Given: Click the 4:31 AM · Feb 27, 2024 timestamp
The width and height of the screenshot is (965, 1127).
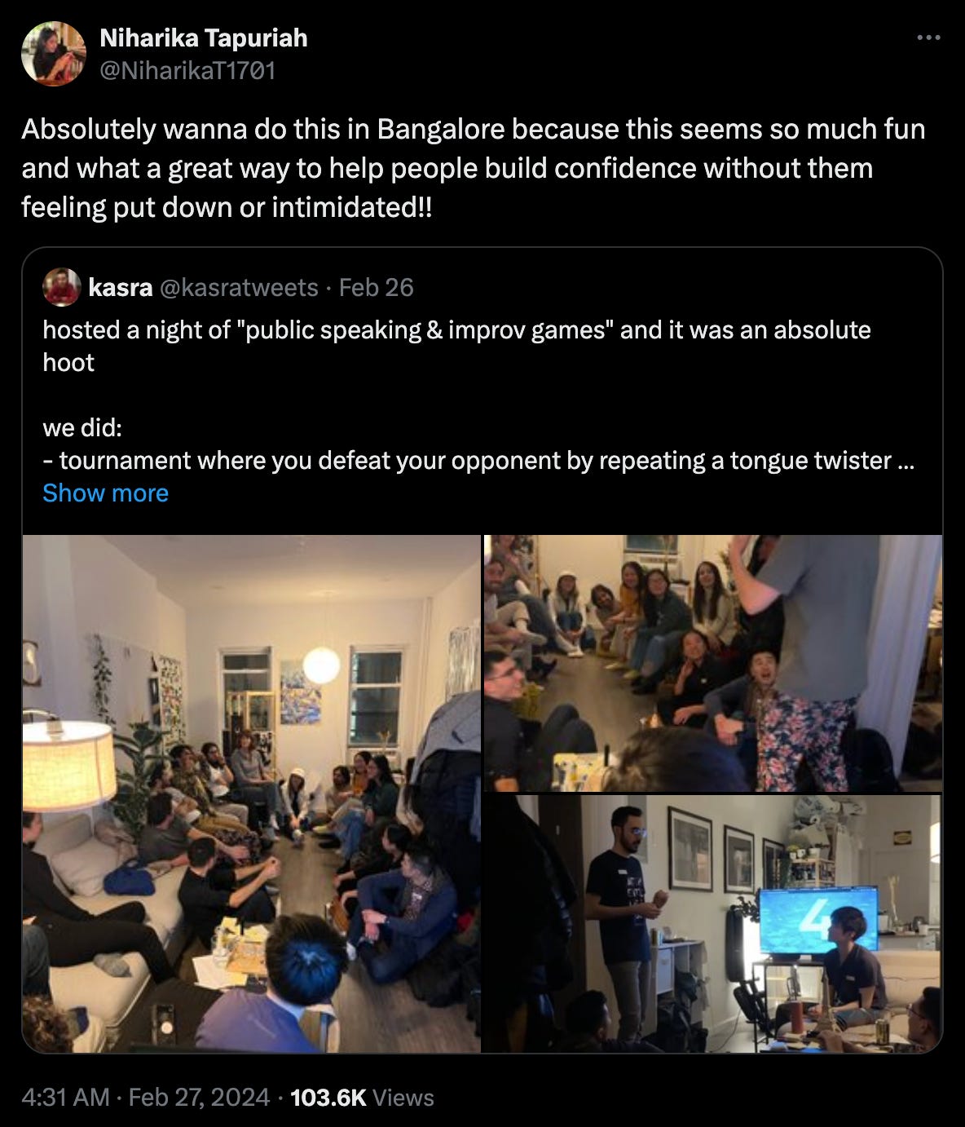Looking at the screenshot, I should tap(145, 1097).
